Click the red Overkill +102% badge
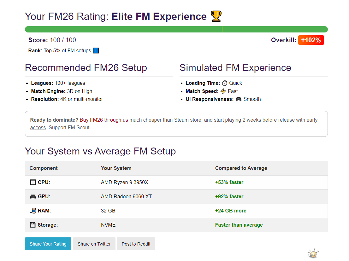 [x=311, y=40]
